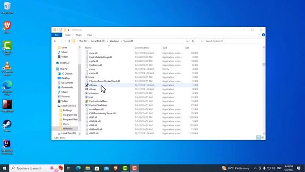Select the curl application row
The image size is (305, 172).
142,97
